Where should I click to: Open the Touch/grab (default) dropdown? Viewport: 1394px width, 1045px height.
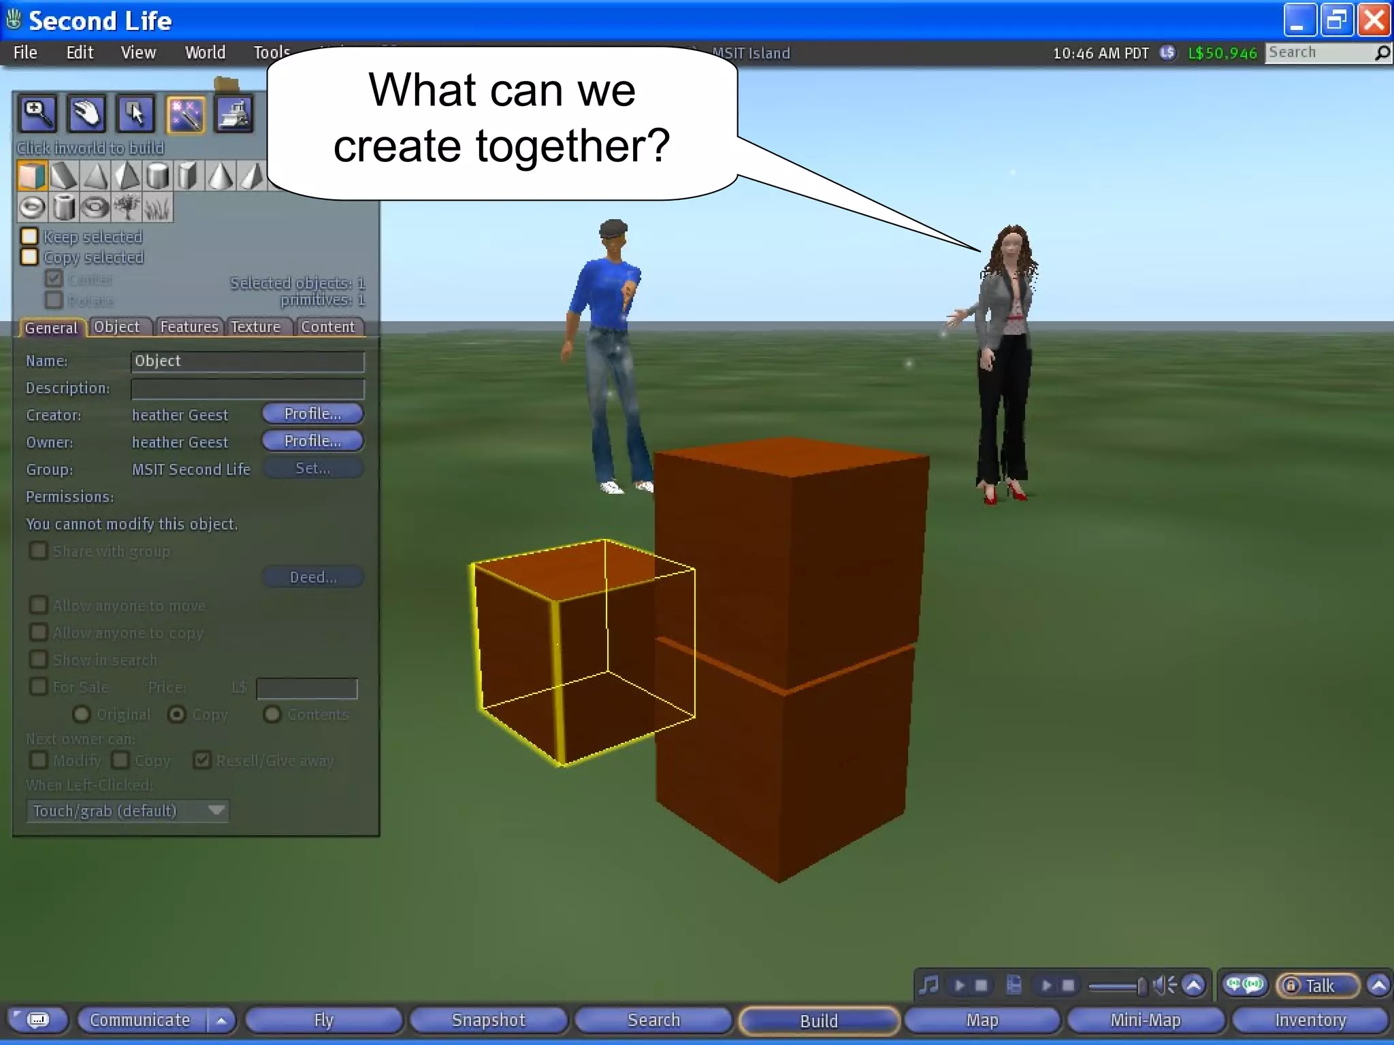coord(127,810)
